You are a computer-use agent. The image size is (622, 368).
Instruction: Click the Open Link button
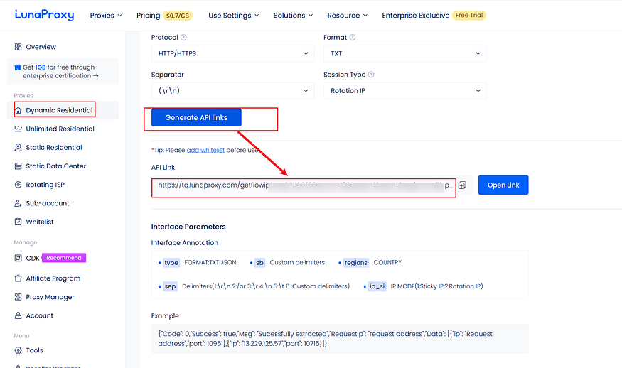pos(503,185)
